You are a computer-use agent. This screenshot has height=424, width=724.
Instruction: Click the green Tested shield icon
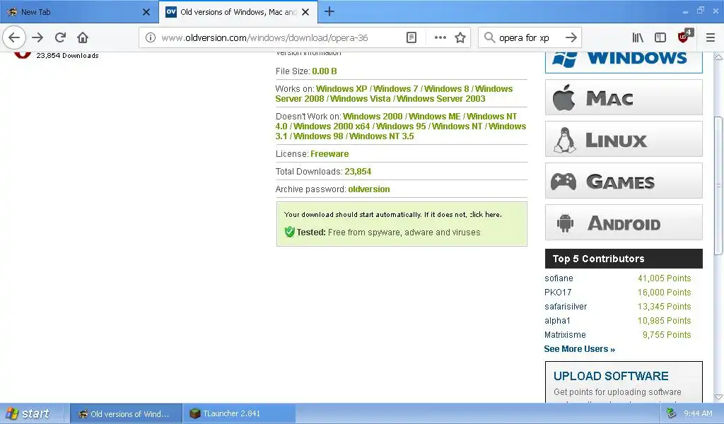coord(289,232)
